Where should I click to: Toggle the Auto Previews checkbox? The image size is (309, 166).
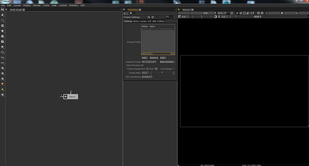tap(142, 65)
